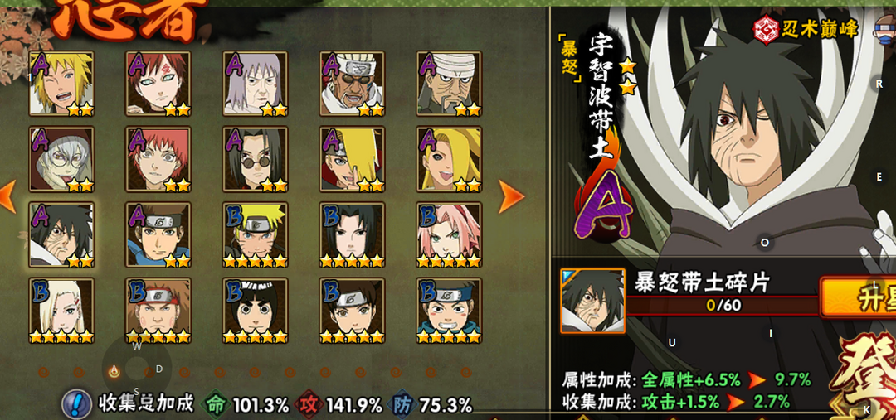Click fragment progress bar 0/60
Image resolution: width=896 pixels, height=420 pixels.
coord(723,306)
